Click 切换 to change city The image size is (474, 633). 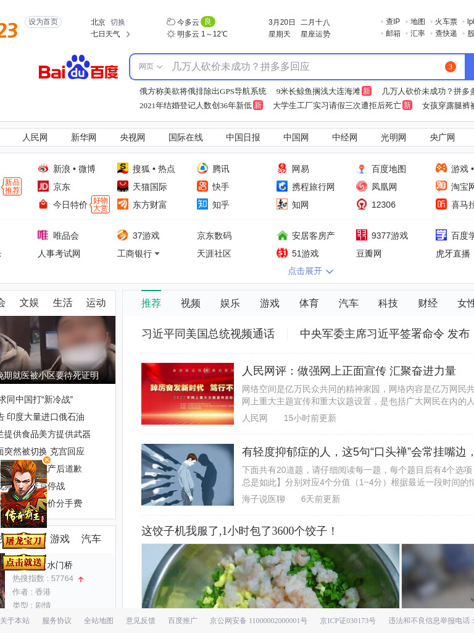pyautogui.click(x=118, y=22)
